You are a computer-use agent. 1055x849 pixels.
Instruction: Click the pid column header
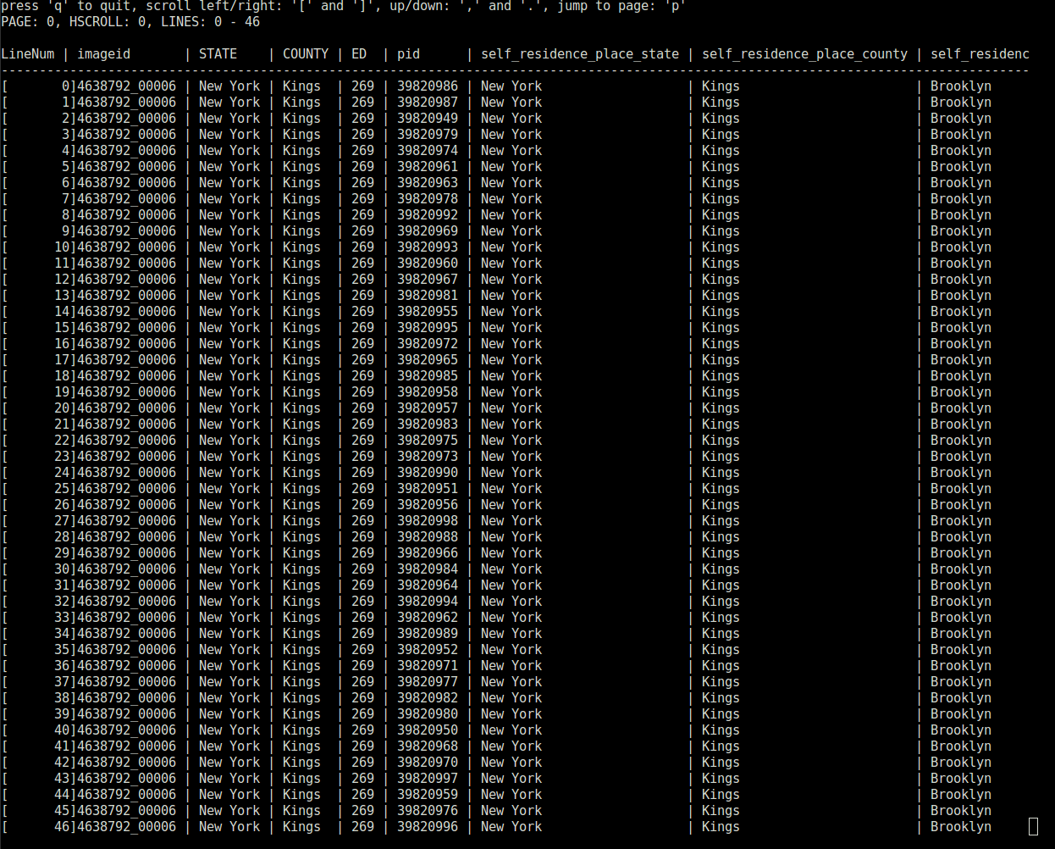point(409,54)
